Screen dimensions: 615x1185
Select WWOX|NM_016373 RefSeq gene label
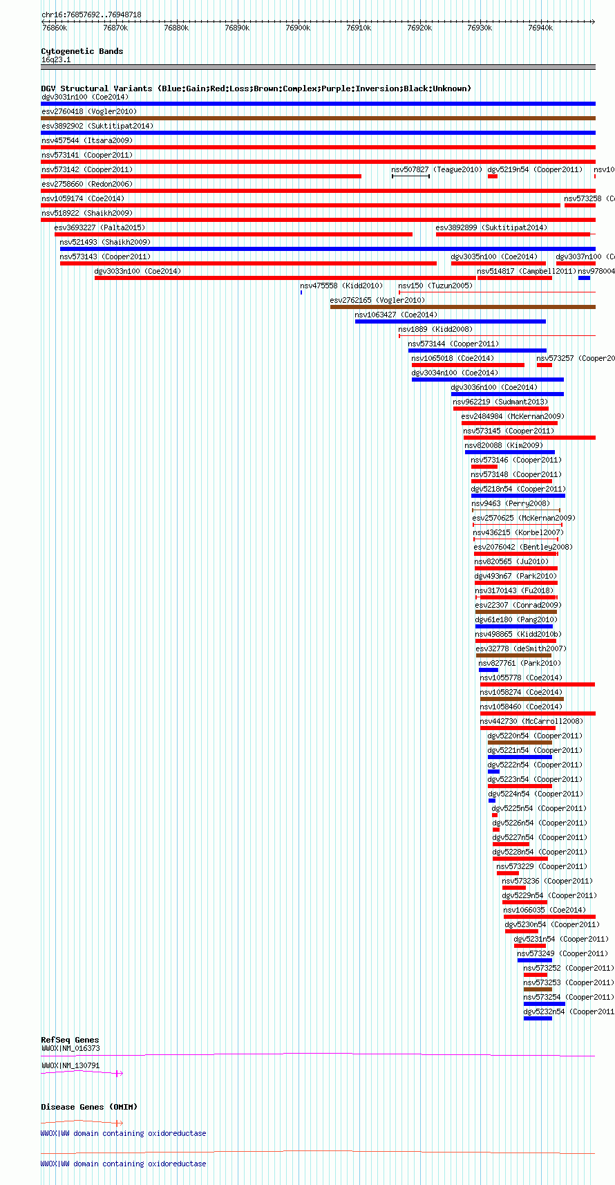pyautogui.click(x=70, y=1048)
